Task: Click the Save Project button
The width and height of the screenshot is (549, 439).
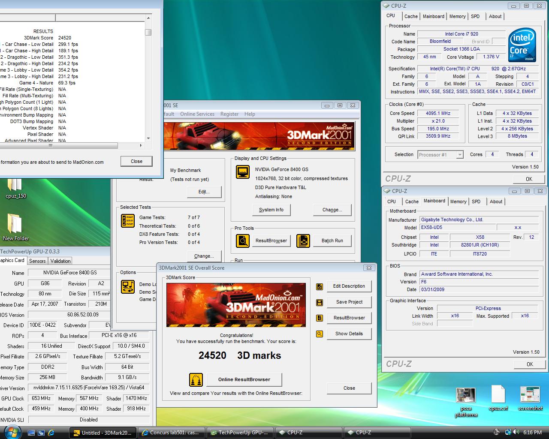Action: pos(349,302)
